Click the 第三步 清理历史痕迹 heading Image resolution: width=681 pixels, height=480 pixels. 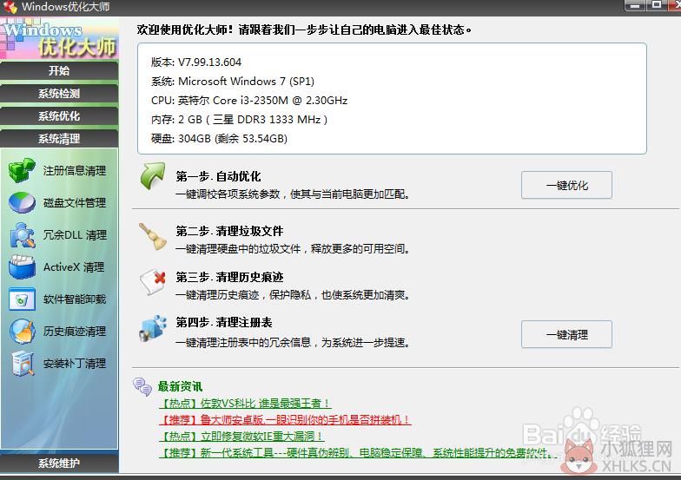click(229, 277)
